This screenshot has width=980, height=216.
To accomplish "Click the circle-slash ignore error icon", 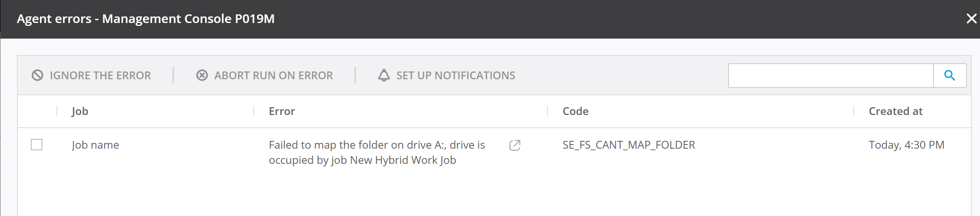I will pos(37,75).
